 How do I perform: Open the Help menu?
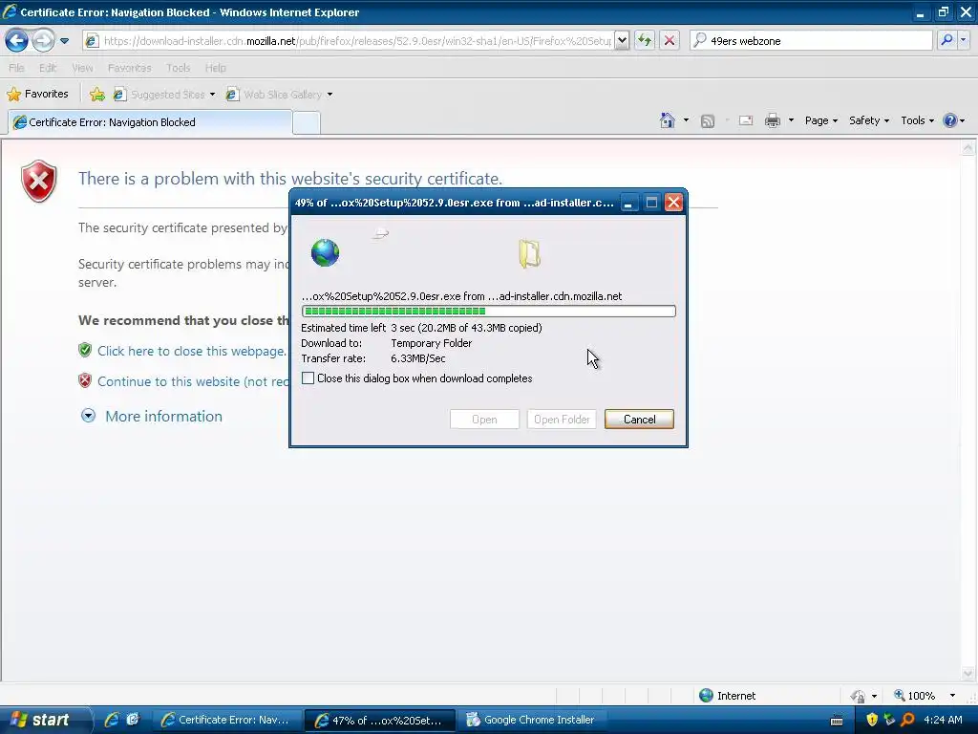pyautogui.click(x=216, y=68)
